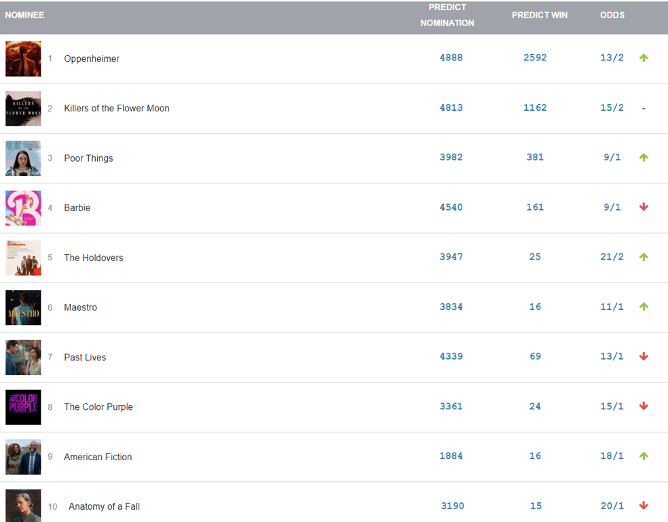Sort by the Predict Win column header

click(x=540, y=15)
